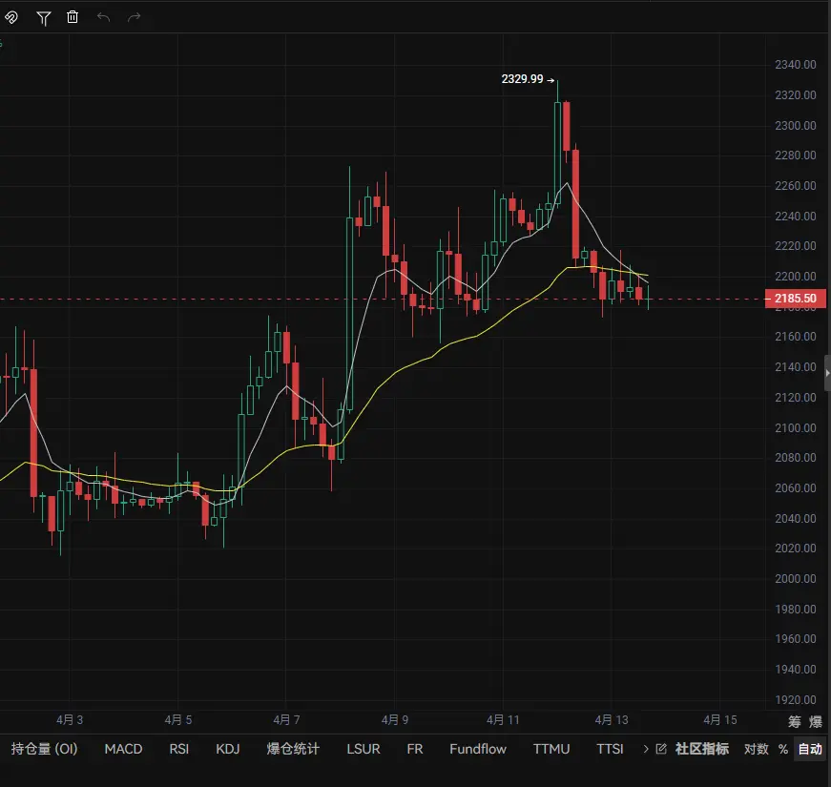This screenshot has height=787, width=831.
Task: Toggle 对数 logarithmic scale
Action: (x=757, y=748)
